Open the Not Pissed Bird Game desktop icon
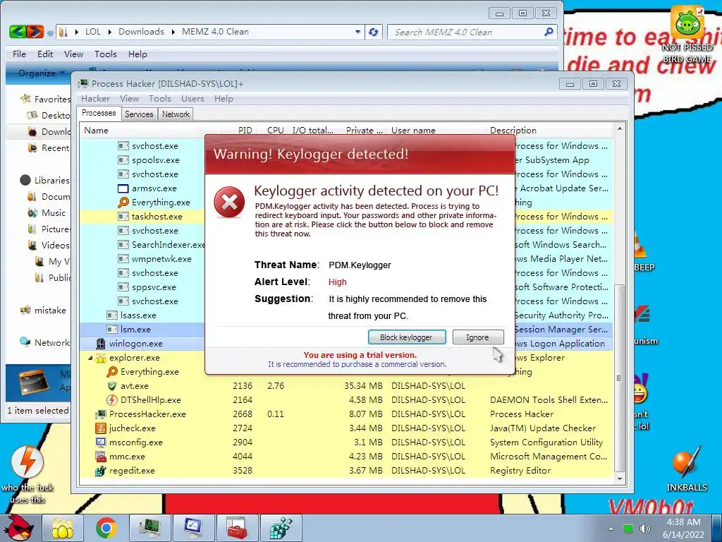 coord(687,34)
